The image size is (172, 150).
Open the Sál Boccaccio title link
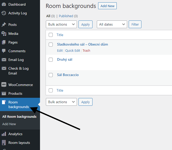coord(68,75)
